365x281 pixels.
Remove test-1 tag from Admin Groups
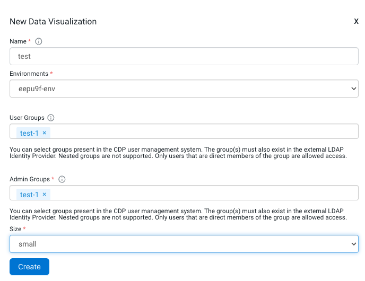click(x=45, y=195)
